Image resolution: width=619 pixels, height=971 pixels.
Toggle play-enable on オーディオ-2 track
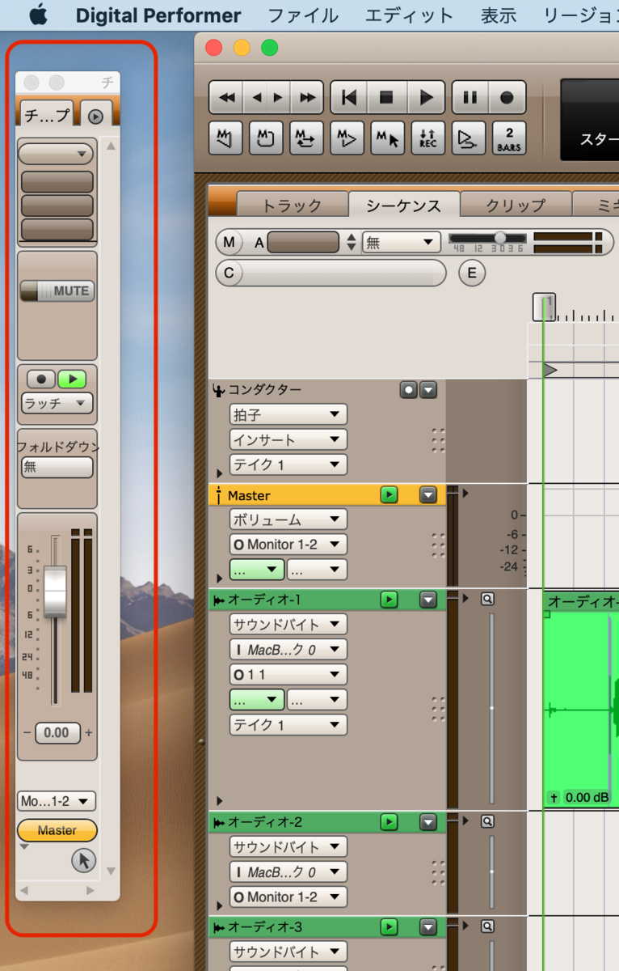(390, 822)
